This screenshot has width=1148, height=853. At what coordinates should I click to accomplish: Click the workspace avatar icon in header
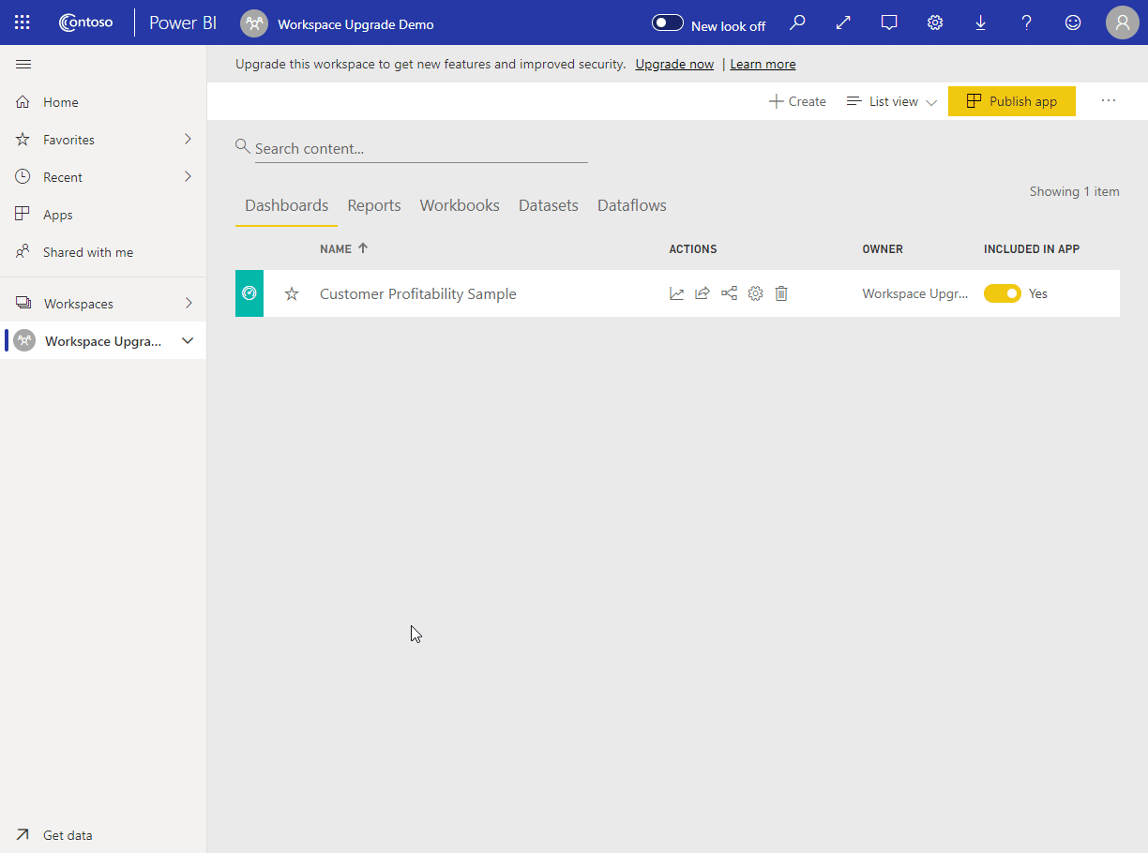[x=253, y=23]
